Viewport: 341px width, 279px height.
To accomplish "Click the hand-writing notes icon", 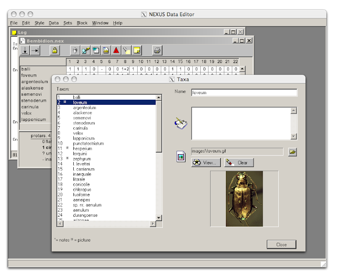I will (x=181, y=124).
